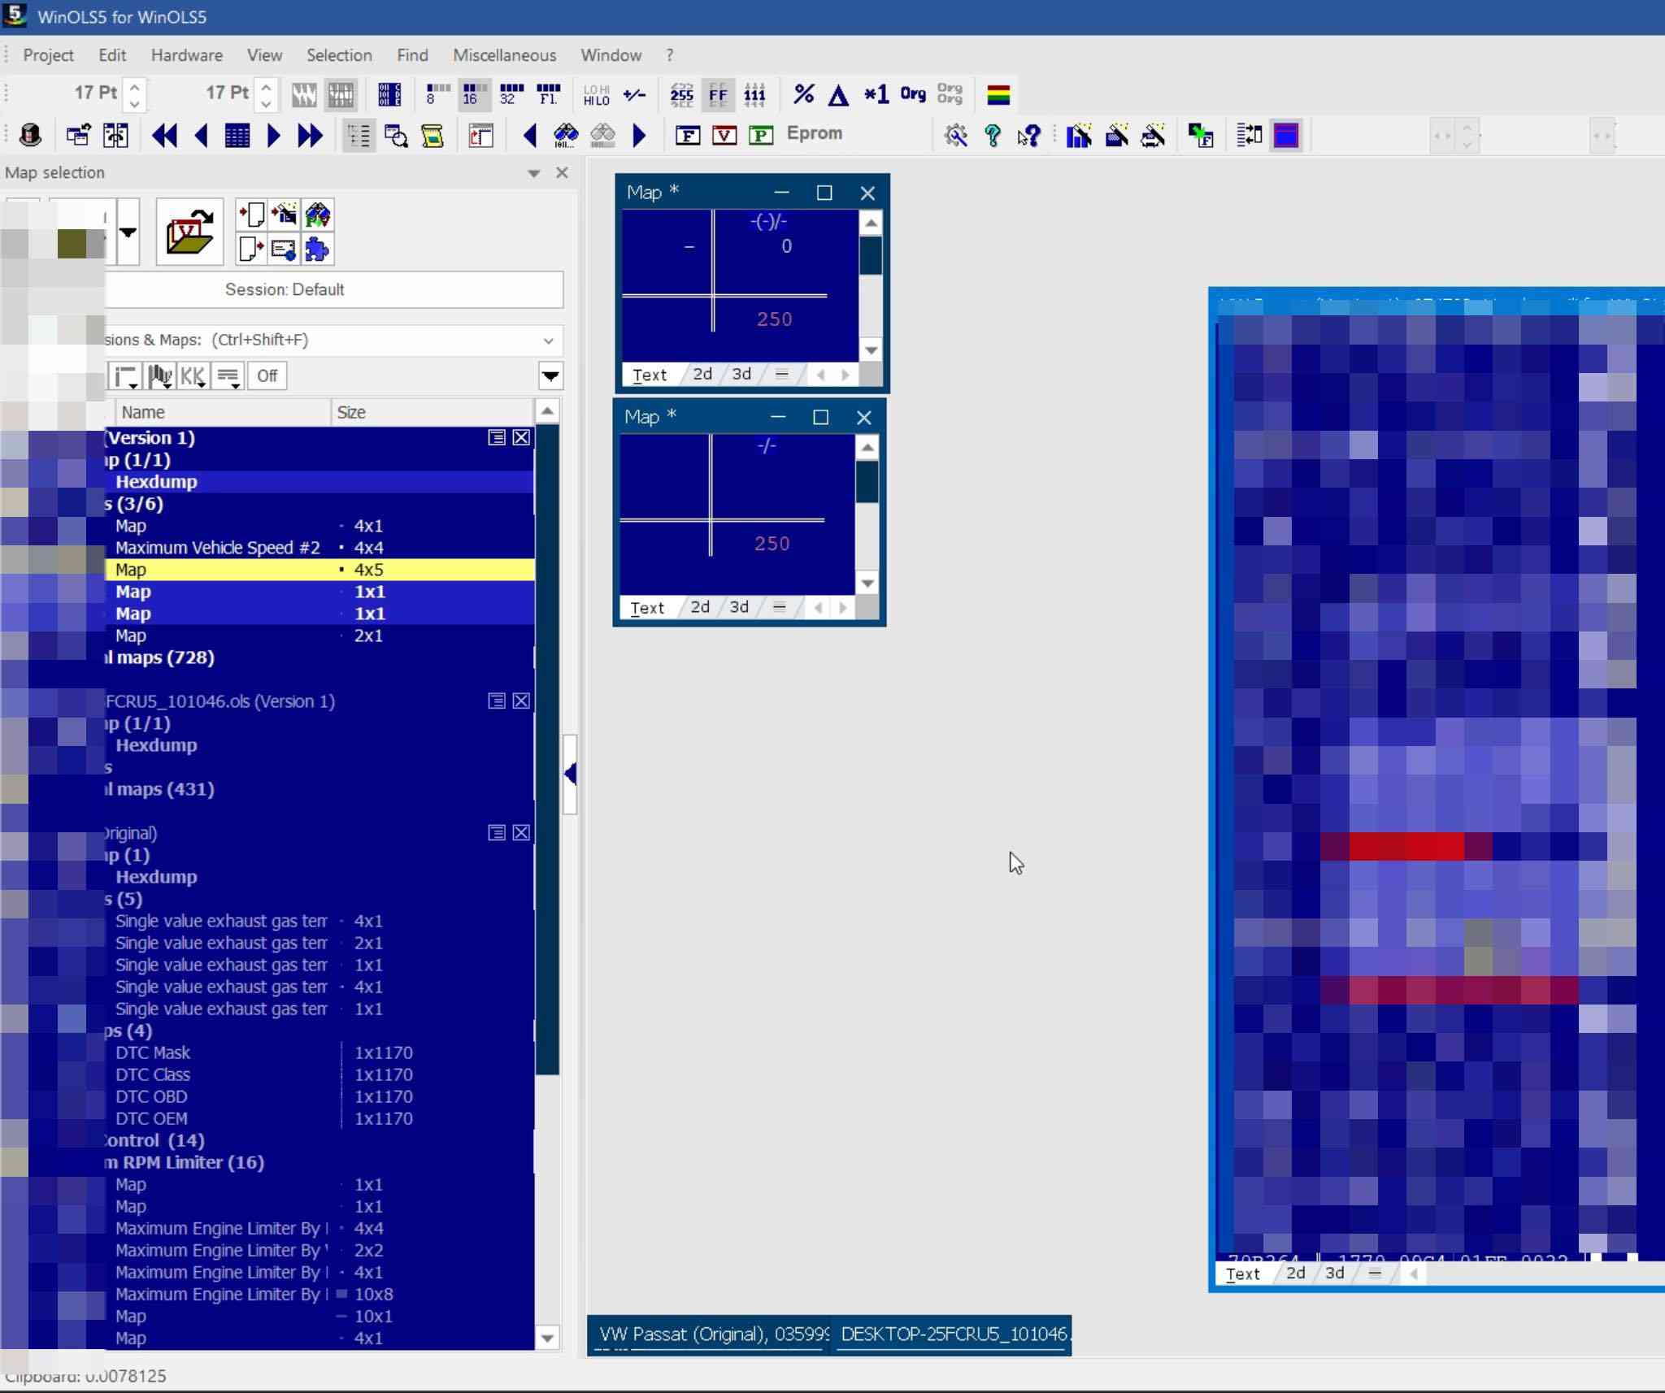1665x1393 pixels.
Task: Toggle the Off filter button
Action: pos(267,375)
